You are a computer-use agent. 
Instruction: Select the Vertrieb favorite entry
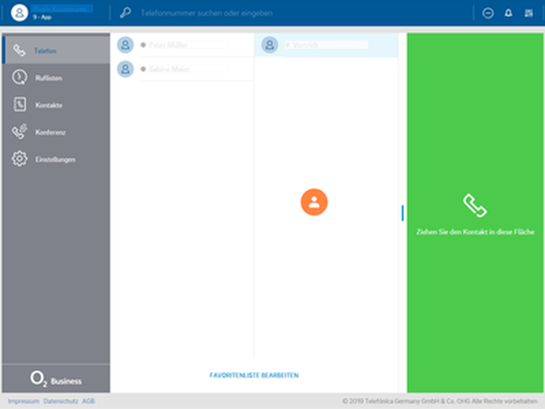326,45
